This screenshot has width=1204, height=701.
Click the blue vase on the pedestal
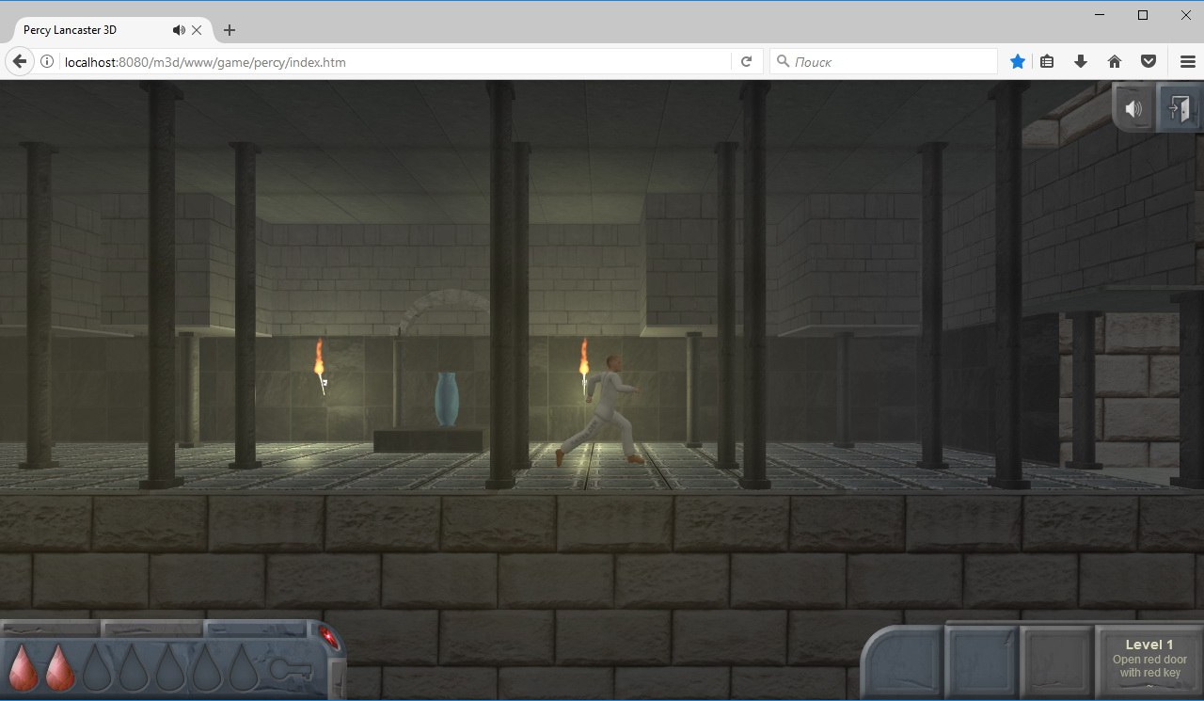click(447, 399)
